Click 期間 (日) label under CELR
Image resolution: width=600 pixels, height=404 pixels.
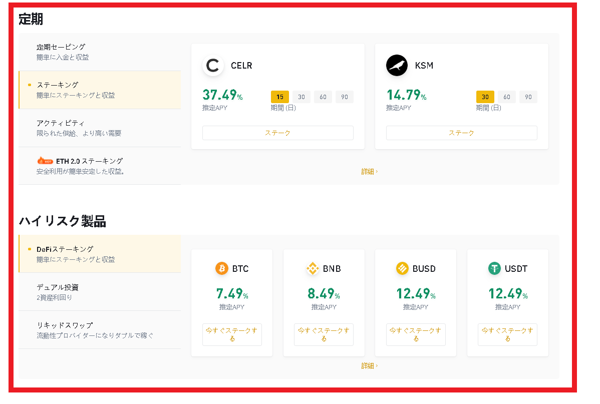[x=283, y=108]
